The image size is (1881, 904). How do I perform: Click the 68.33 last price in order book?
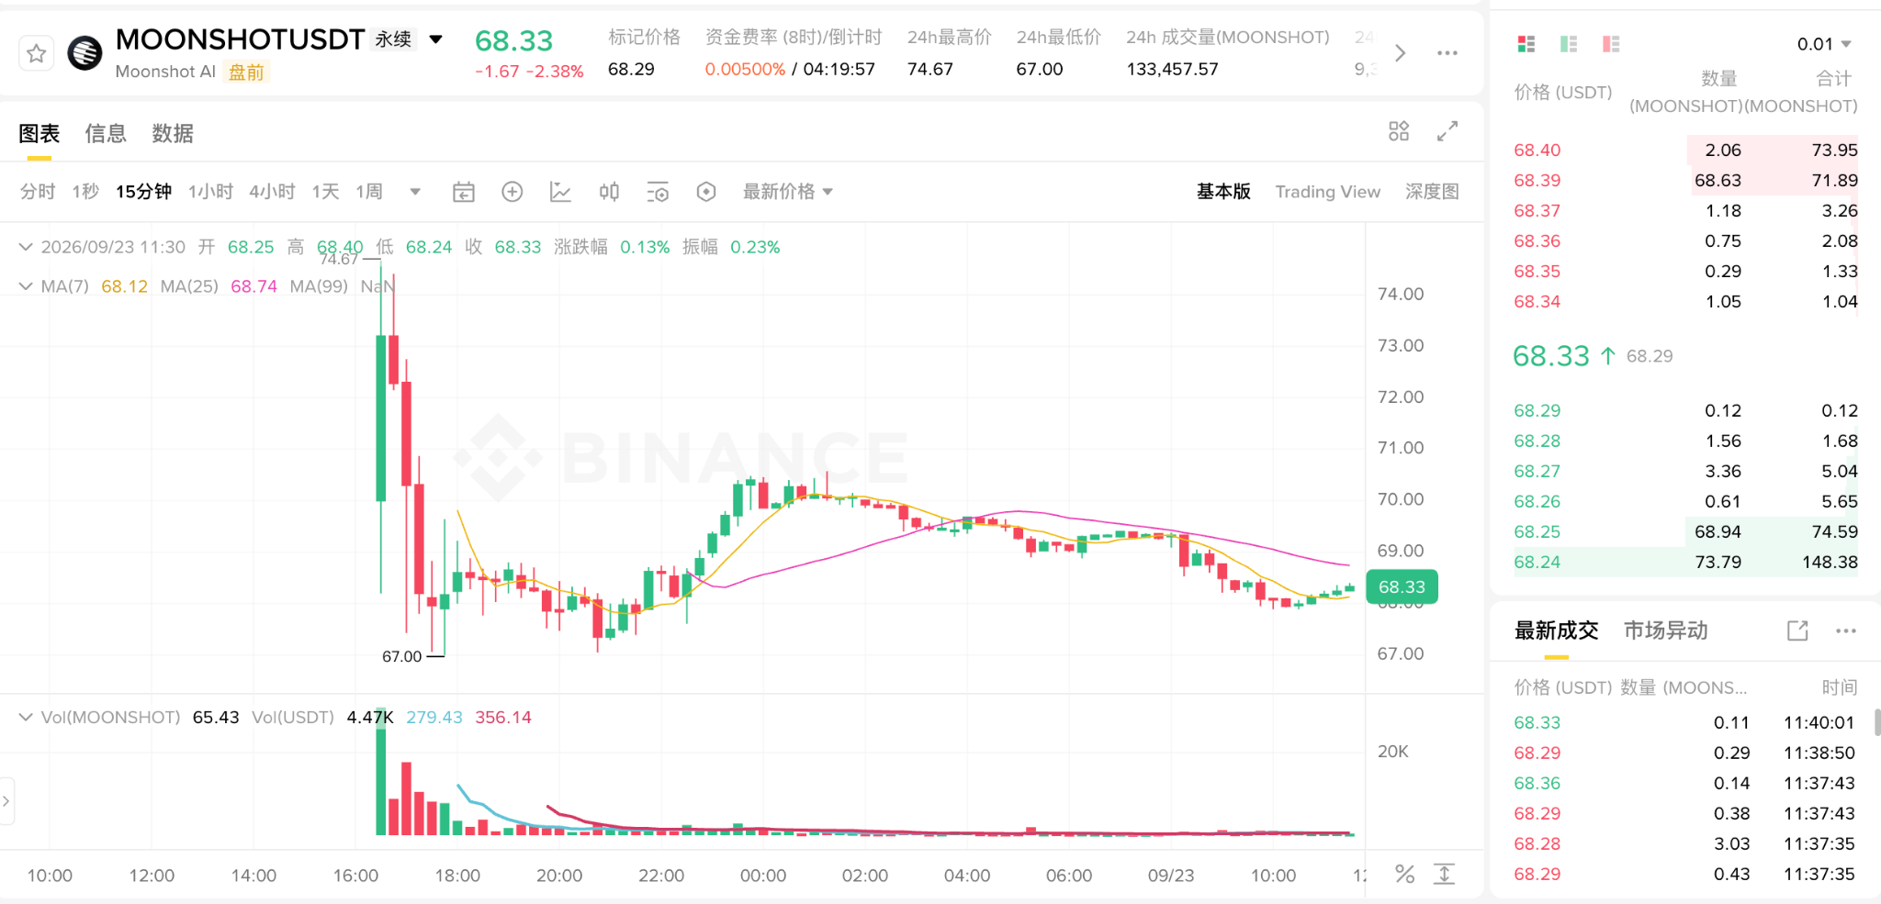(1550, 356)
